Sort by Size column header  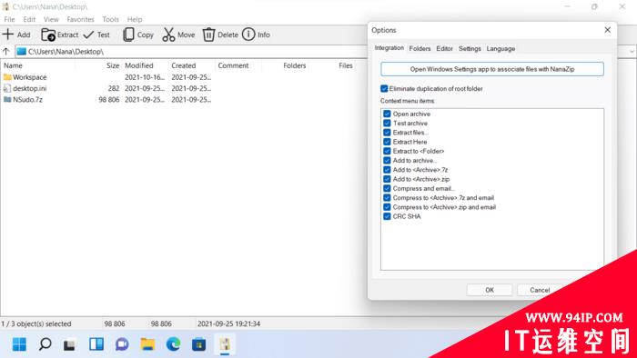[113, 65]
